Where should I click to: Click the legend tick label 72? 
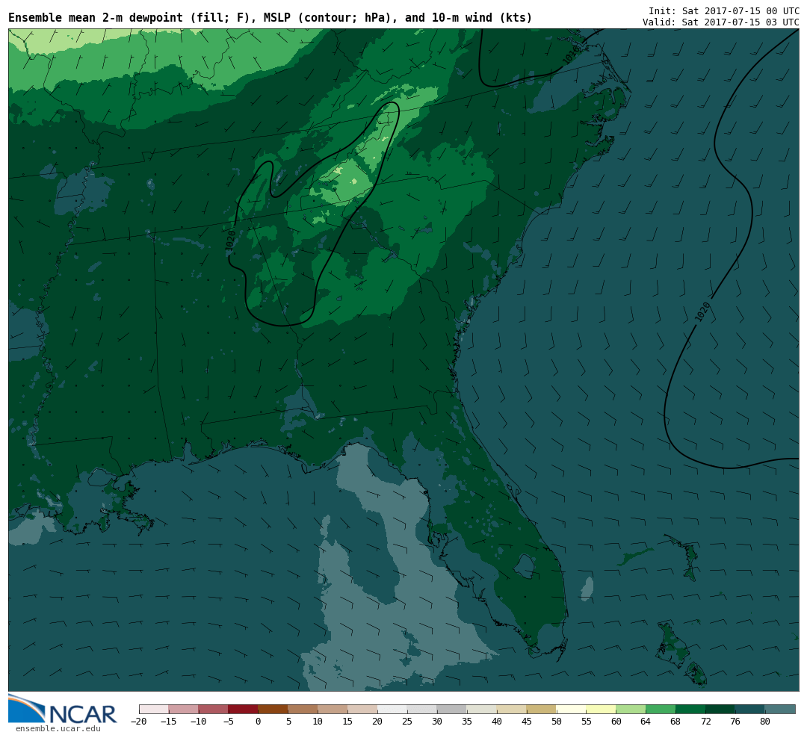[705, 722]
